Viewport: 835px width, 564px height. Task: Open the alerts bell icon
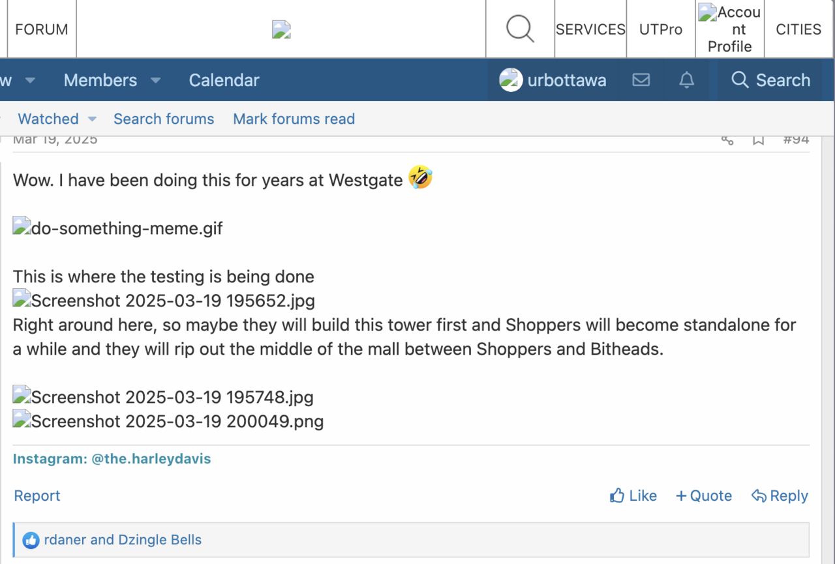click(x=686, y=80)
